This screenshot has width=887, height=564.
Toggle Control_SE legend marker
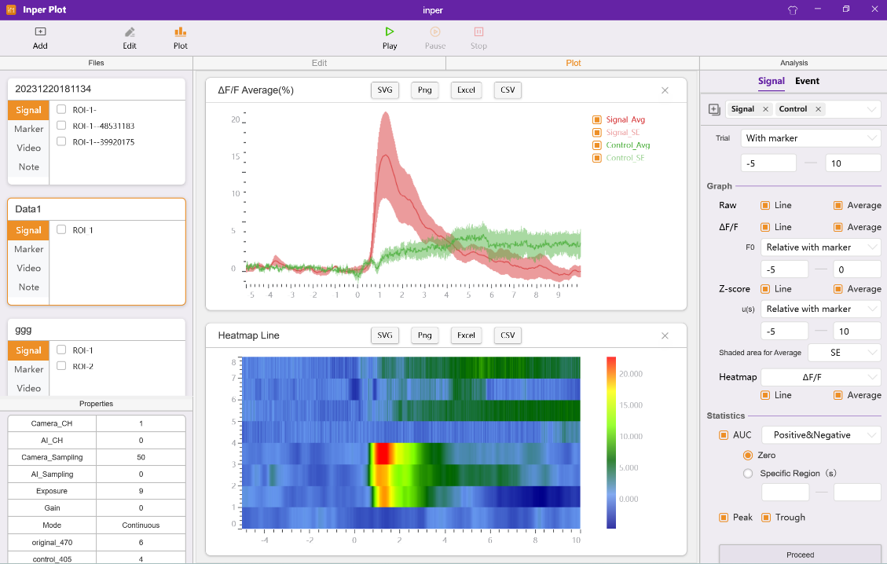point(597,158)
